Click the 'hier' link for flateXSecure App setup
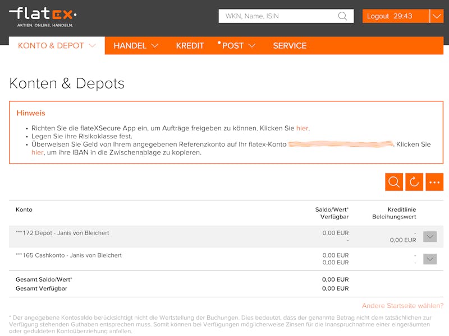449x336 pixels. 302,128
